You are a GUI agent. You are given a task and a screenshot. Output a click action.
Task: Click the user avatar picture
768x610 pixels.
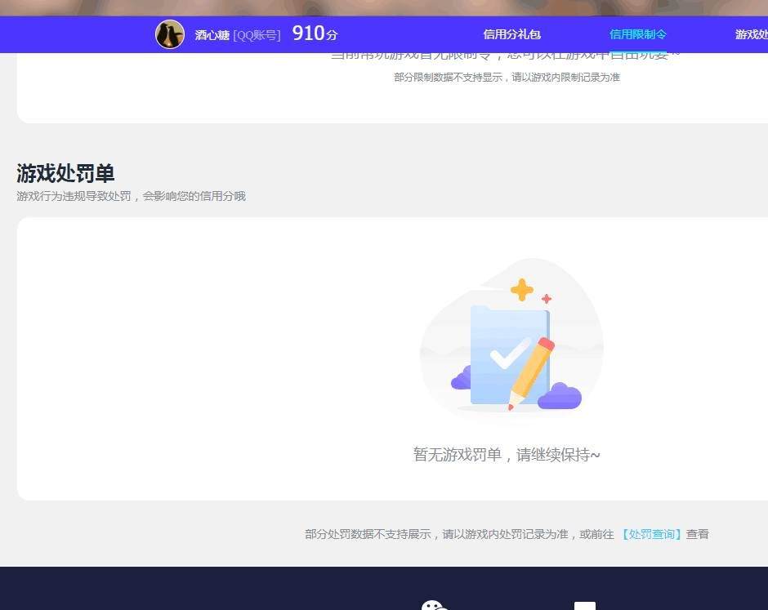click(169, 34)
